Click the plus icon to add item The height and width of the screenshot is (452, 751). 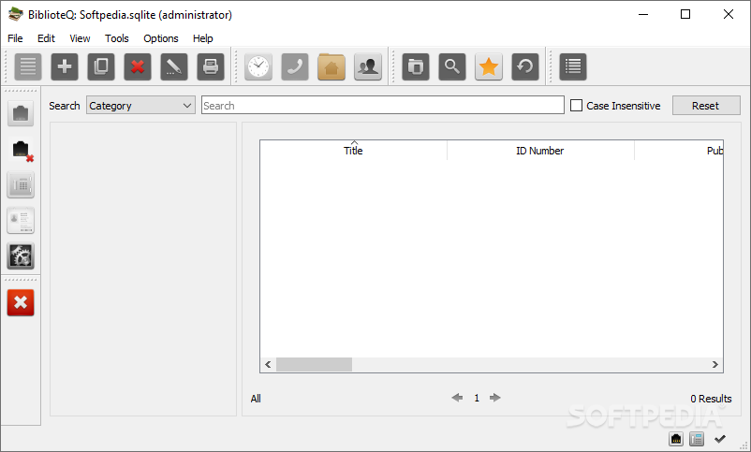pos(65,66)
